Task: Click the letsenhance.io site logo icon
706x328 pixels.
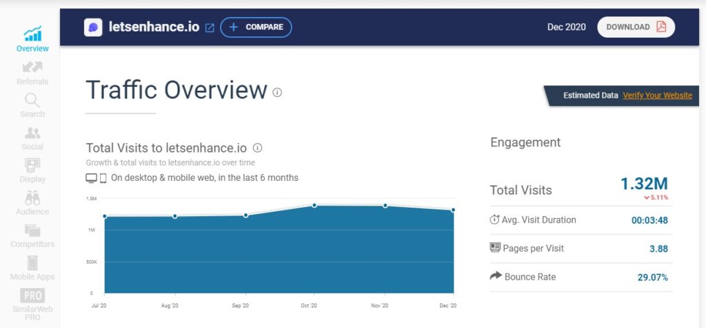Action: click(x=93, y=27)
